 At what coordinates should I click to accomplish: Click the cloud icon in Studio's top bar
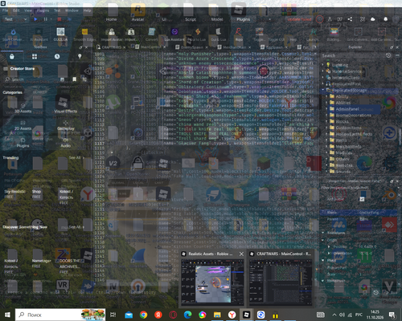tap(372, 19)
